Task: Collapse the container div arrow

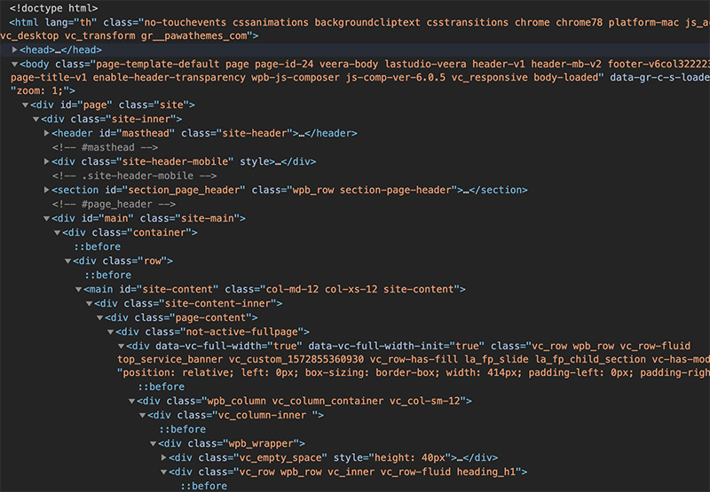Action: tap(57, 233)
